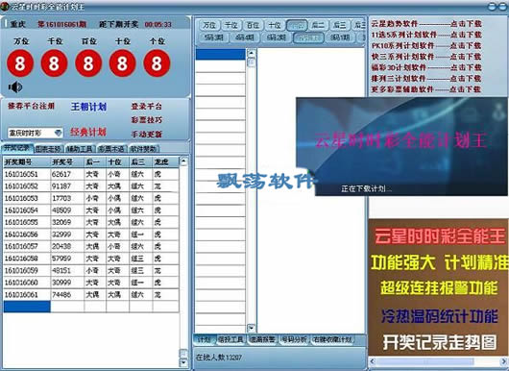The image size is (509, 371).
Task: Select draw row 161016058
Action: [91, 259]
